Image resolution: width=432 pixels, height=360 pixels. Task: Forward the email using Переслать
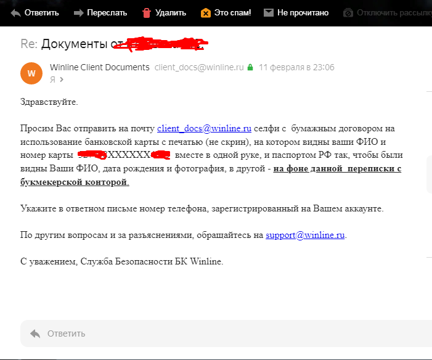(79, 12)
